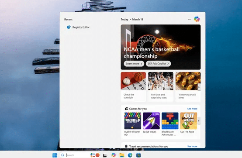Open the Windows Start button

(55, 155)
